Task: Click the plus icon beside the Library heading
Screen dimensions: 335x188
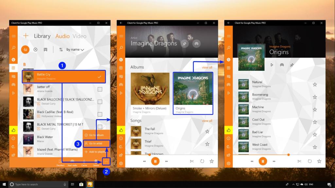Action: coord(26,36)
